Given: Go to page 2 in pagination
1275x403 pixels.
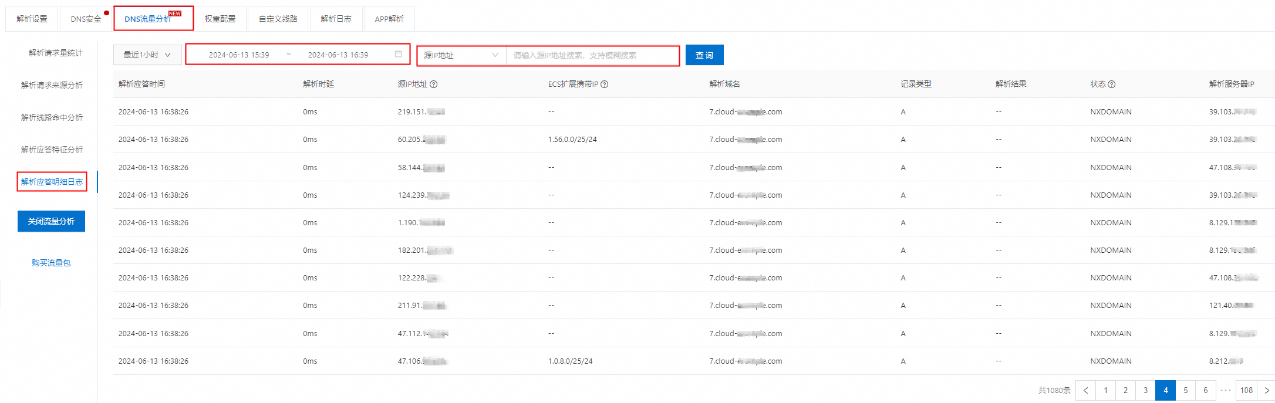Looking at the screenshot, I should [1125, 390].
